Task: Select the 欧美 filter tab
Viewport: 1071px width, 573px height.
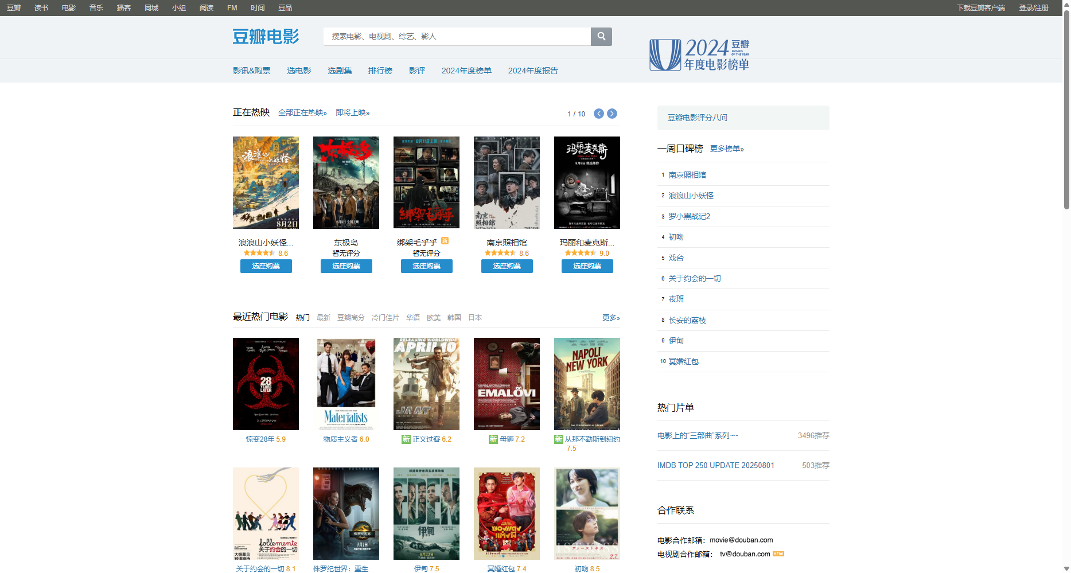Action: pos(434,318)
